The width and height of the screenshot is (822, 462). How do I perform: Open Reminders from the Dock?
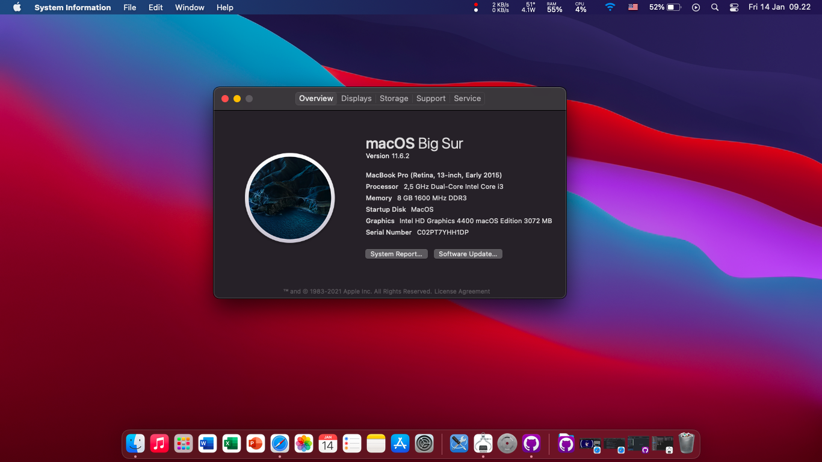click(x=352, y=444)
